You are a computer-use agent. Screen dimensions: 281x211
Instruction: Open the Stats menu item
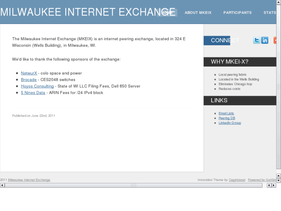pos(270,13)
